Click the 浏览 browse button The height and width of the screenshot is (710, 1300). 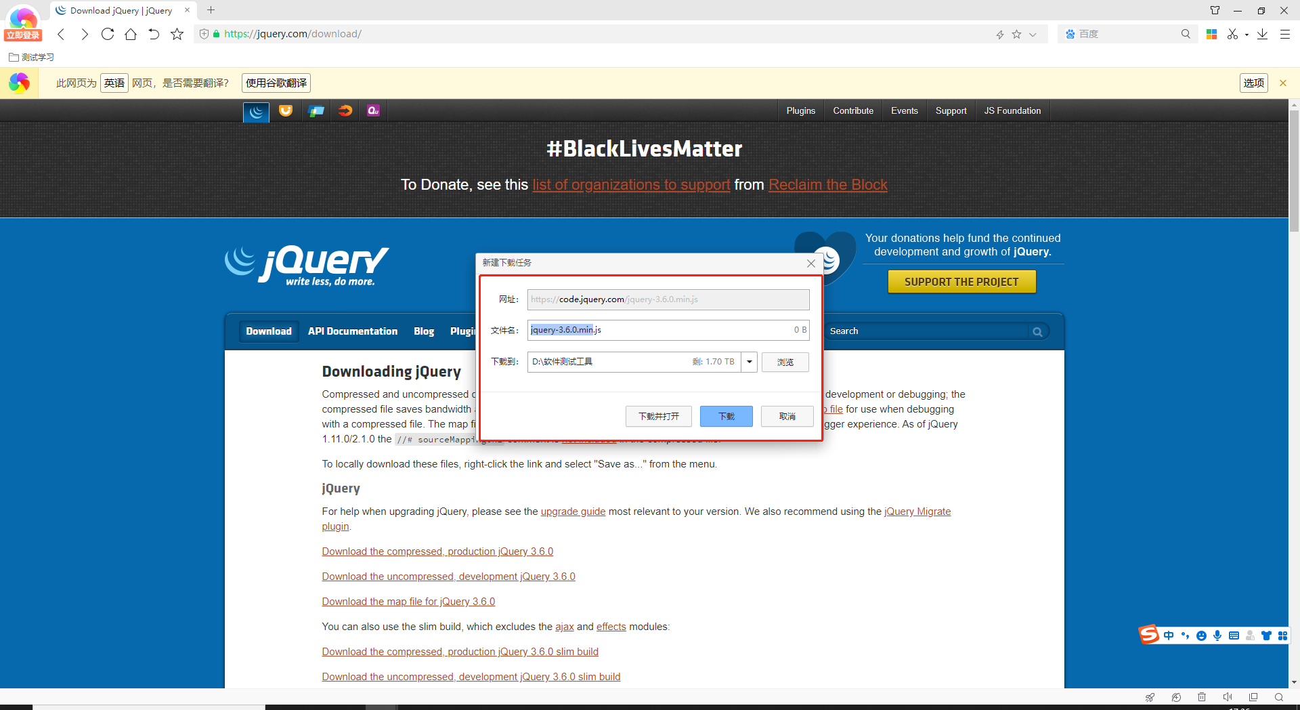click(785, 362)
